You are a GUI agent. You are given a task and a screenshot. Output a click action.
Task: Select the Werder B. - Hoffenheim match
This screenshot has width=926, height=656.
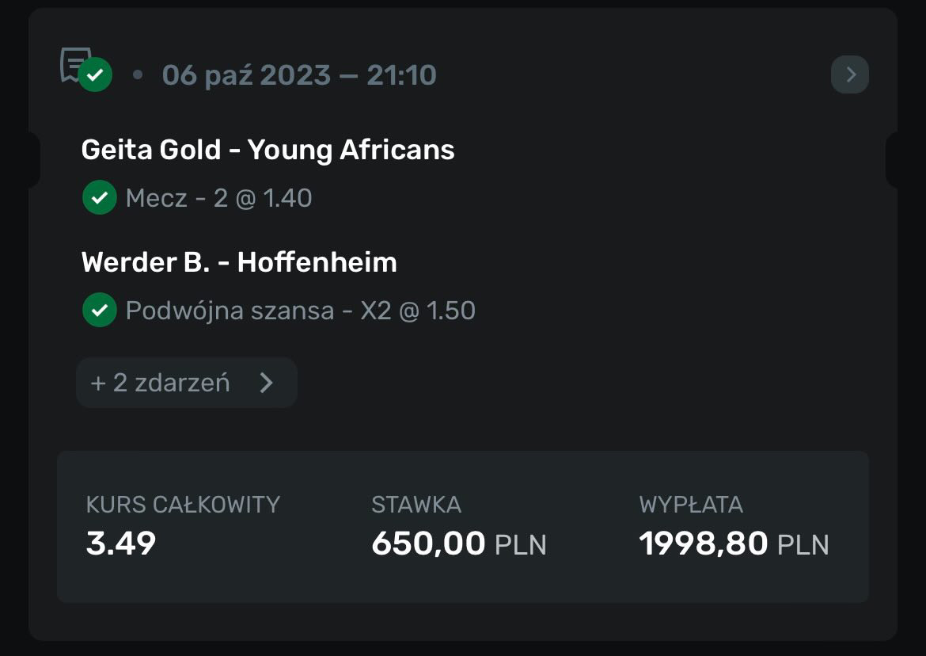coord(239,262)
